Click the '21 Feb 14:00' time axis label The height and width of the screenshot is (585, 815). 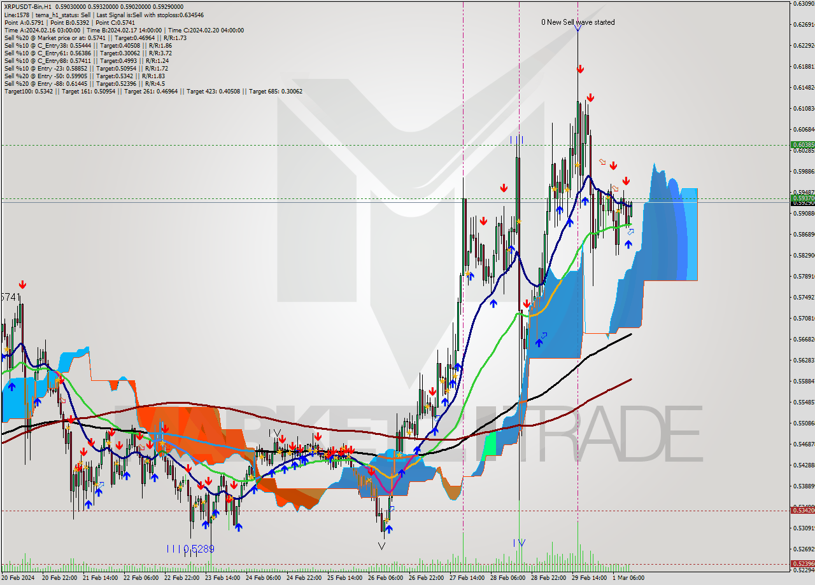[102, 578]
